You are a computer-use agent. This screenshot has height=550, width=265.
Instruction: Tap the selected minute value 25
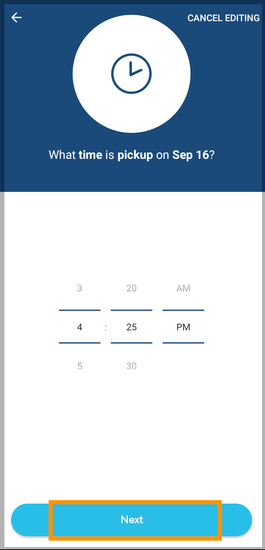pyautogui.click(x=132, y=327)
